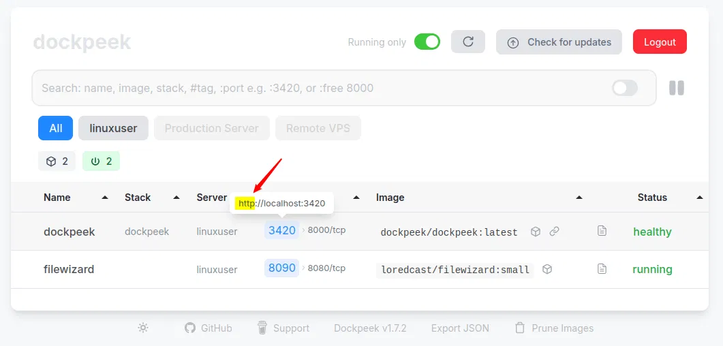Click Dockpeek v1.7.2 version text
Viewport: 723px width, 346px height.
point(370,328)
